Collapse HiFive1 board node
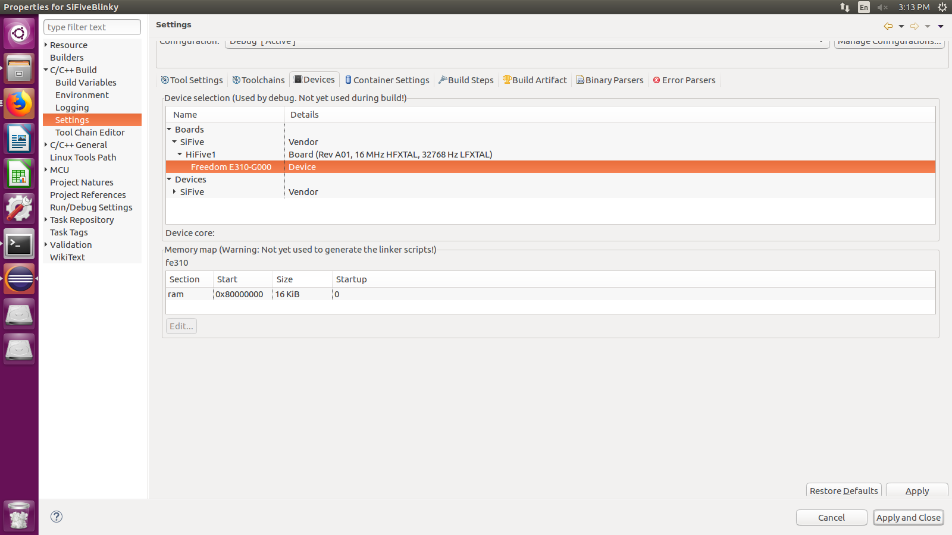952x535 pixels. pos(180,154)
